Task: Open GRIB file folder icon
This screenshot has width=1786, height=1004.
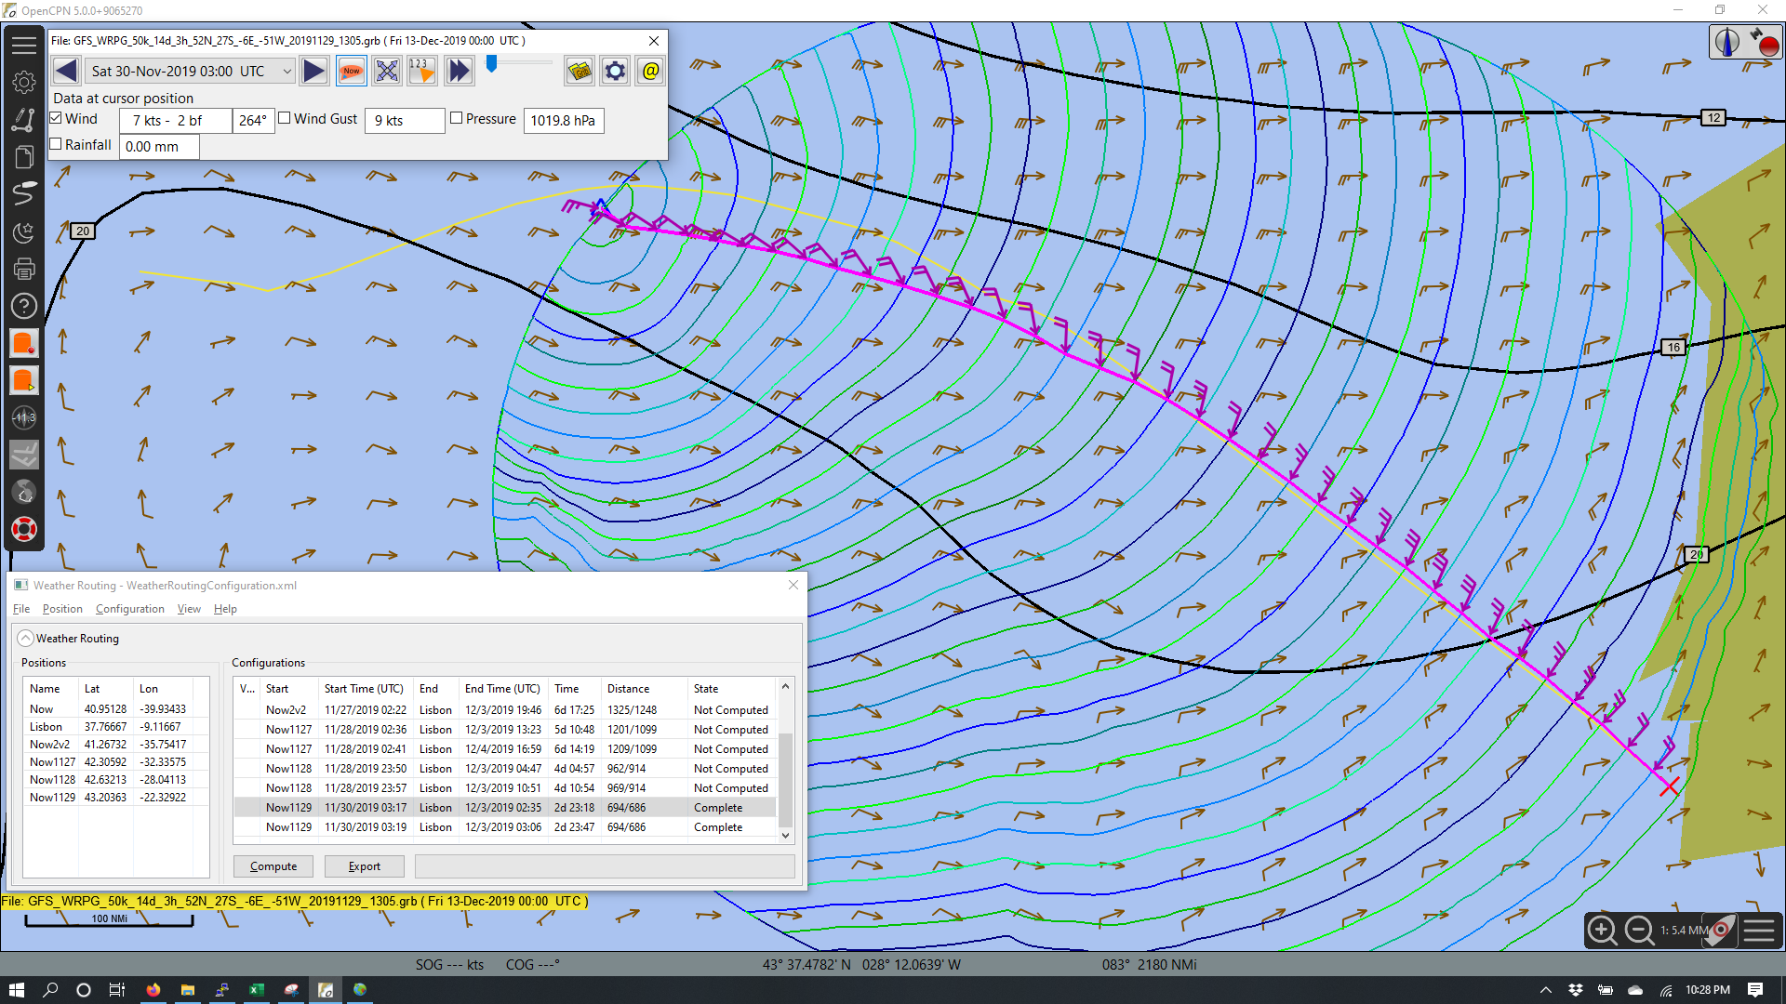Action: 580,71
